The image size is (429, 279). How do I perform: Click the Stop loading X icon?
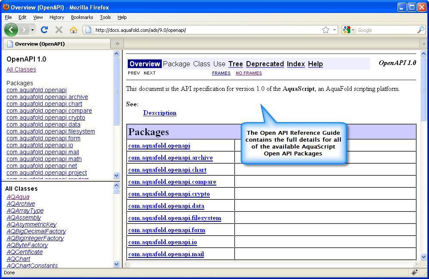tap(59, 30)
